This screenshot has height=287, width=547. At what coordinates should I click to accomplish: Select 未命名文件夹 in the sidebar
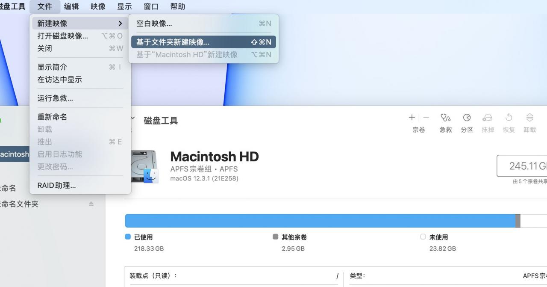[x=19, y=204]
